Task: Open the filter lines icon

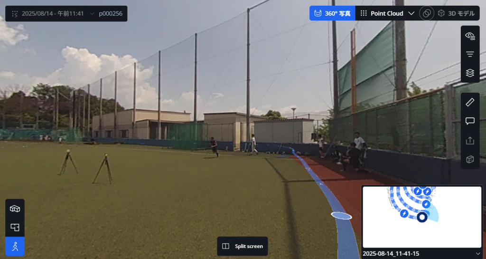Action: pos(470,54)
